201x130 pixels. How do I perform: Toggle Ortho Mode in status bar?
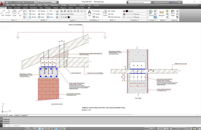34,128
